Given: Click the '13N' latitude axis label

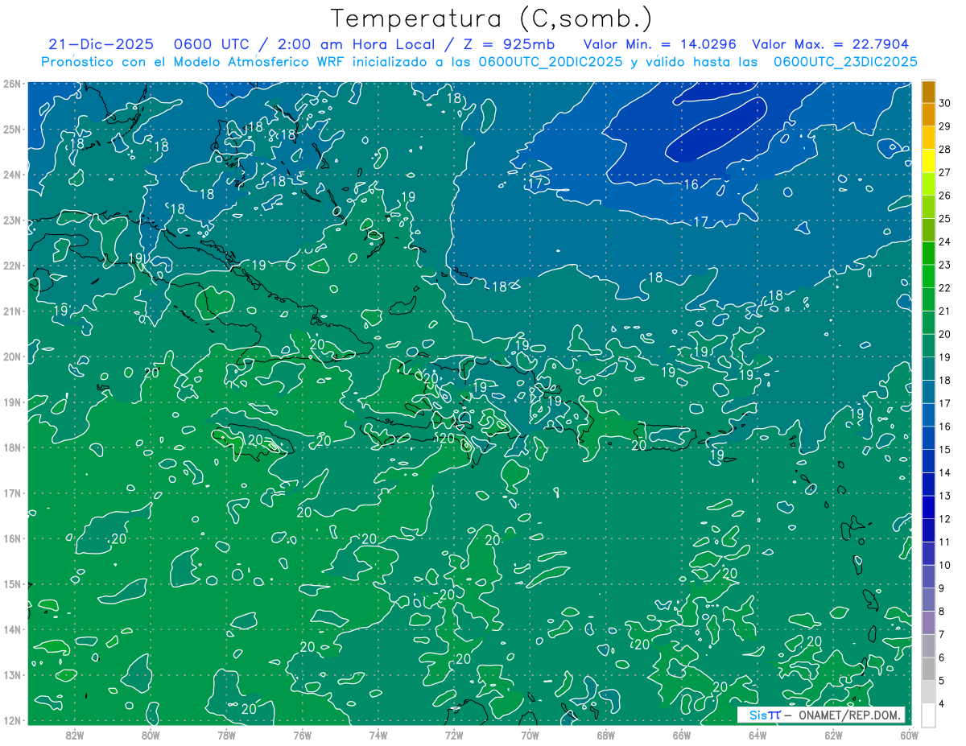Looking at the screenshot, I should pyautogui.click(x=11, y=675).
